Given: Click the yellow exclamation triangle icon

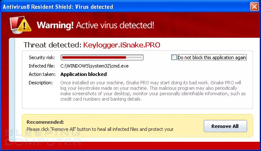Looking at the screenshot, I should tap(24, 26).
